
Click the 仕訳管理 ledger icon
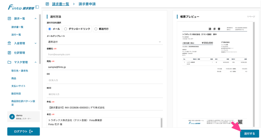tap(9, 52)
